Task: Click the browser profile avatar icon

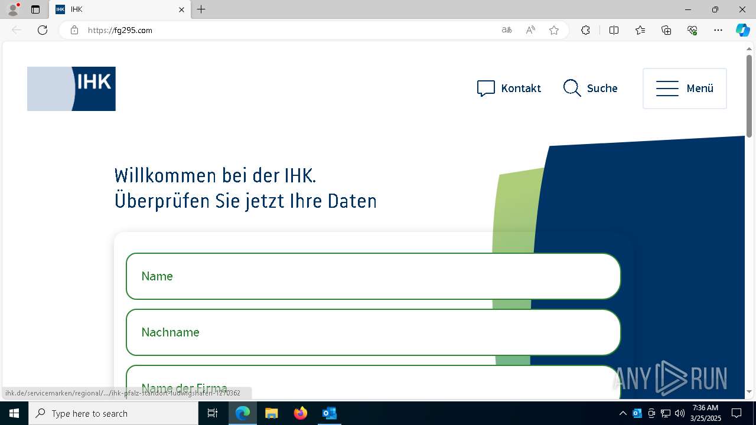Action: (x=13, y=9)
